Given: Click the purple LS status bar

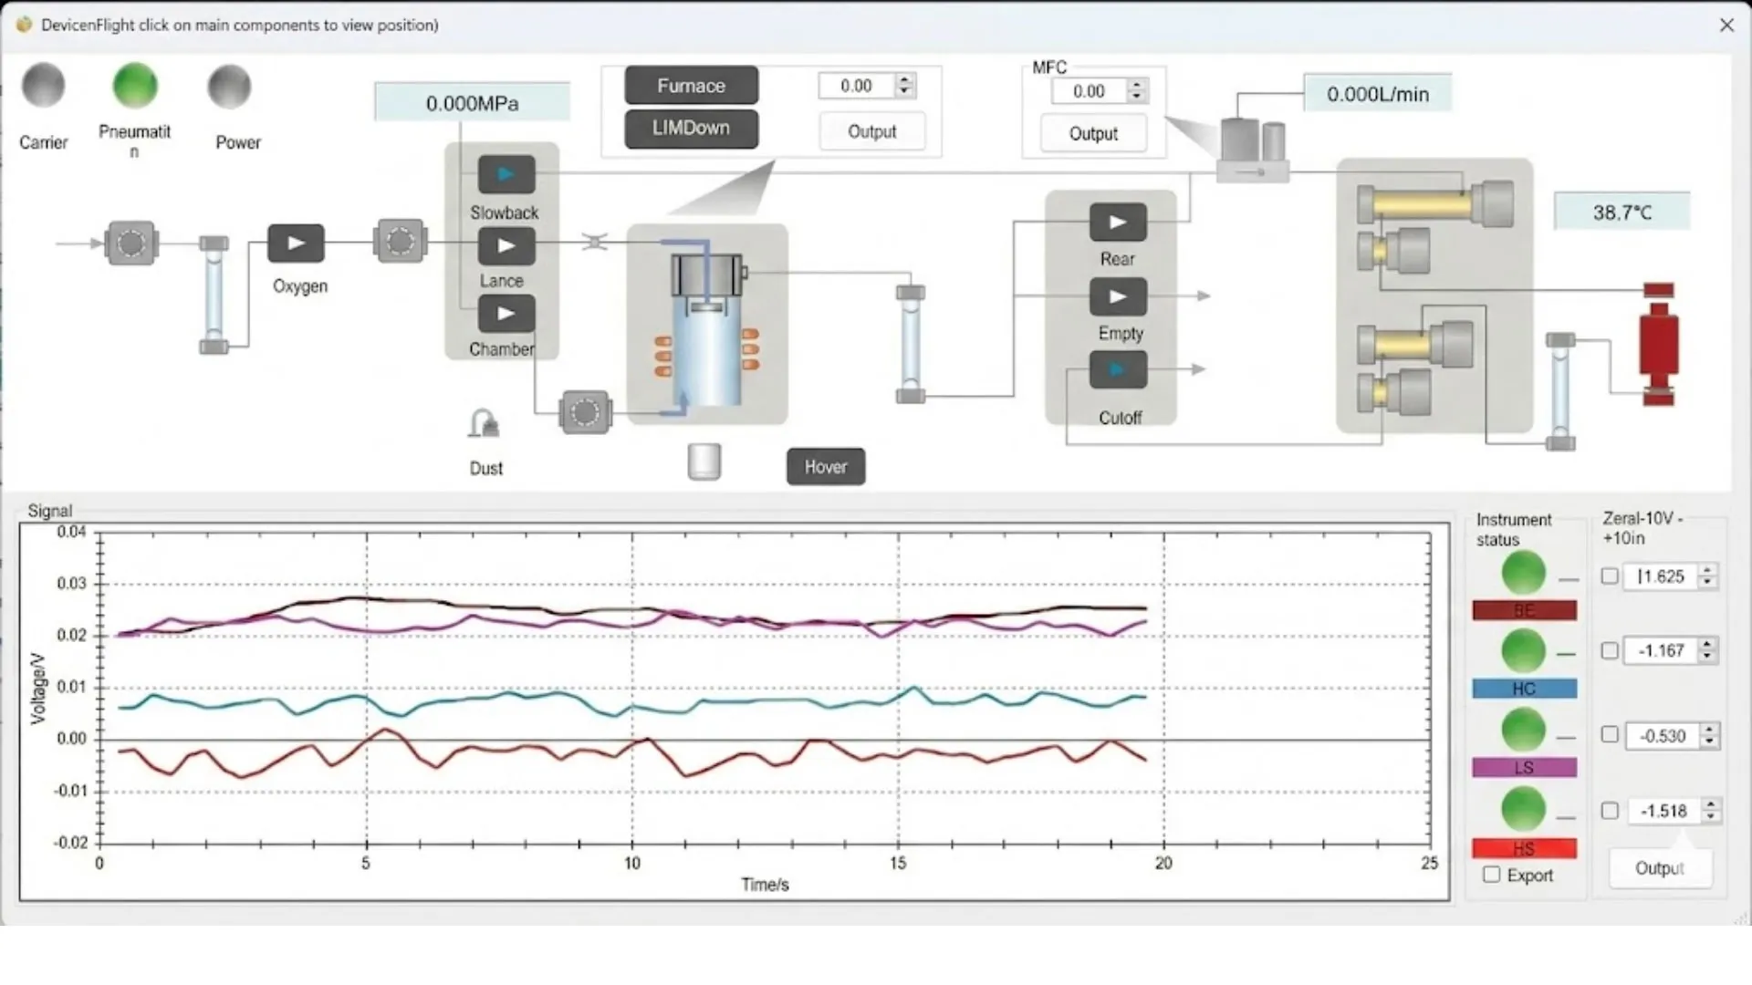Looking at the screenshot, I should [1523, 768].
